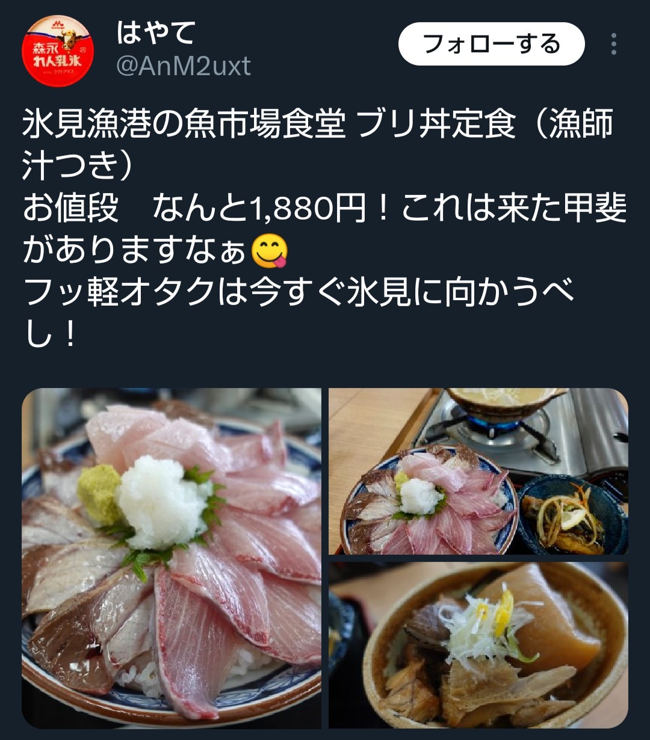
Task: Open the large buri-don close-up photo
Action: (x=172, y=558)
